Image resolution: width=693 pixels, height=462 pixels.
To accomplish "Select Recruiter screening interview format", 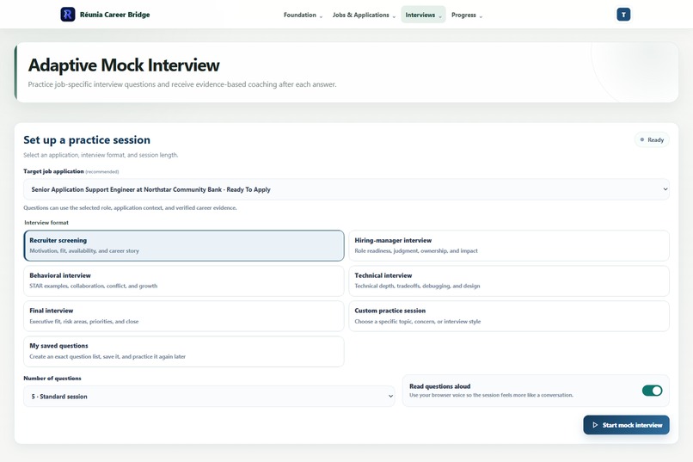I will point(184,245).
